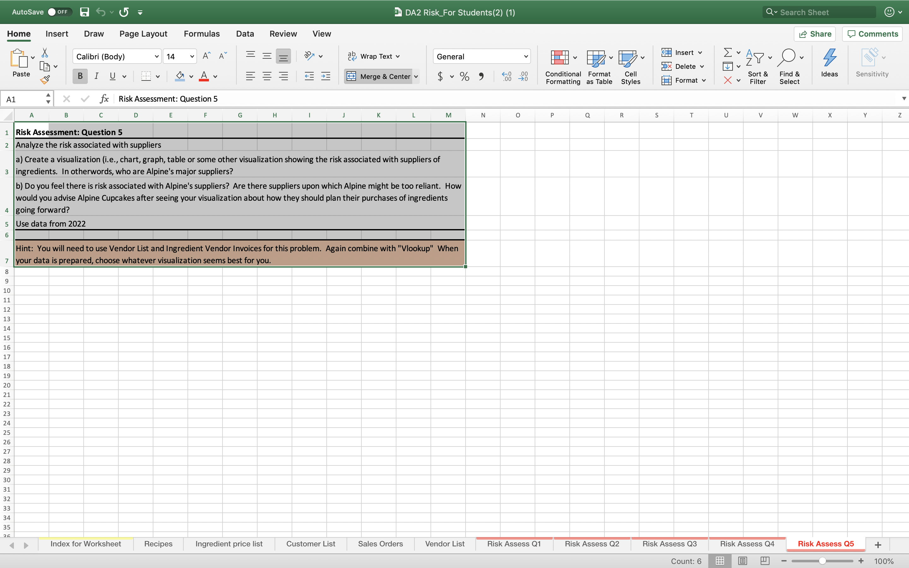Open the Vendor List sheet tab
This screenshot has width=909, height=568.
coord(444,544)
